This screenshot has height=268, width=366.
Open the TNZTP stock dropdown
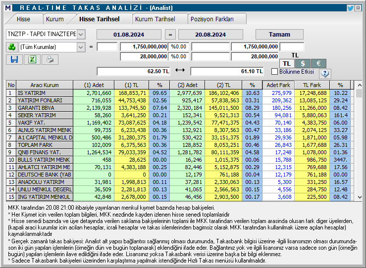[81, 34]
